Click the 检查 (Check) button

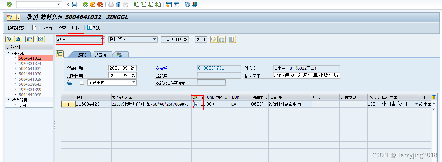click(x=62, y=28)
